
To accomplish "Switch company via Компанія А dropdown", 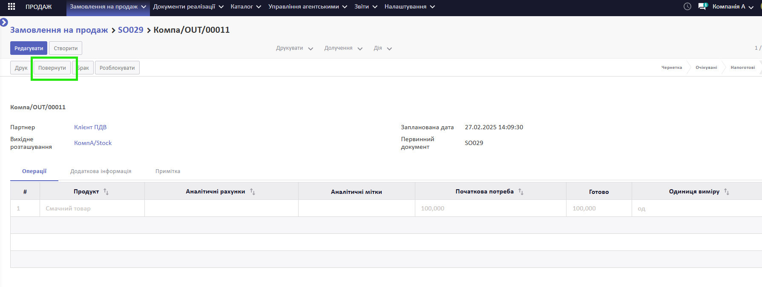I will (733, 7).
